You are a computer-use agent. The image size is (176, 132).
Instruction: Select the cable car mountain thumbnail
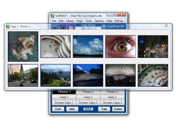[55, 75]
